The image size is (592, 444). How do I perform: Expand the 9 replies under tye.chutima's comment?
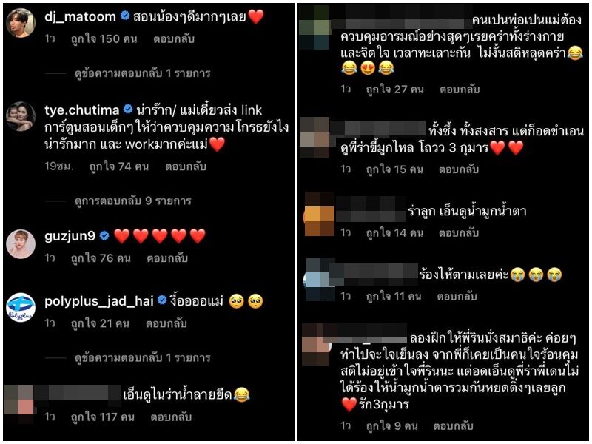coord(133,201)
